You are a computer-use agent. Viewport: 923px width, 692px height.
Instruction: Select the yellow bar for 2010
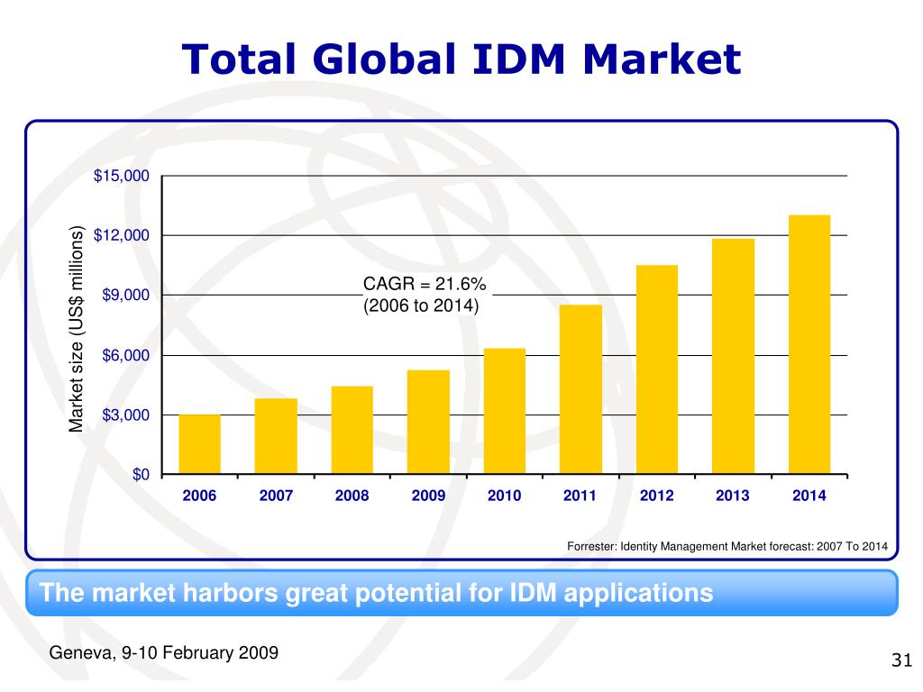pos(505,411)
